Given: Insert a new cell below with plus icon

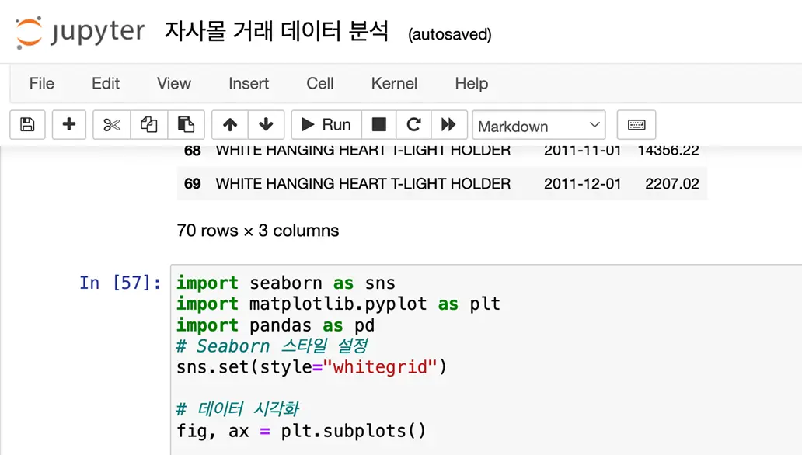Looking at the screenshot, I should [x=69, y=125].
